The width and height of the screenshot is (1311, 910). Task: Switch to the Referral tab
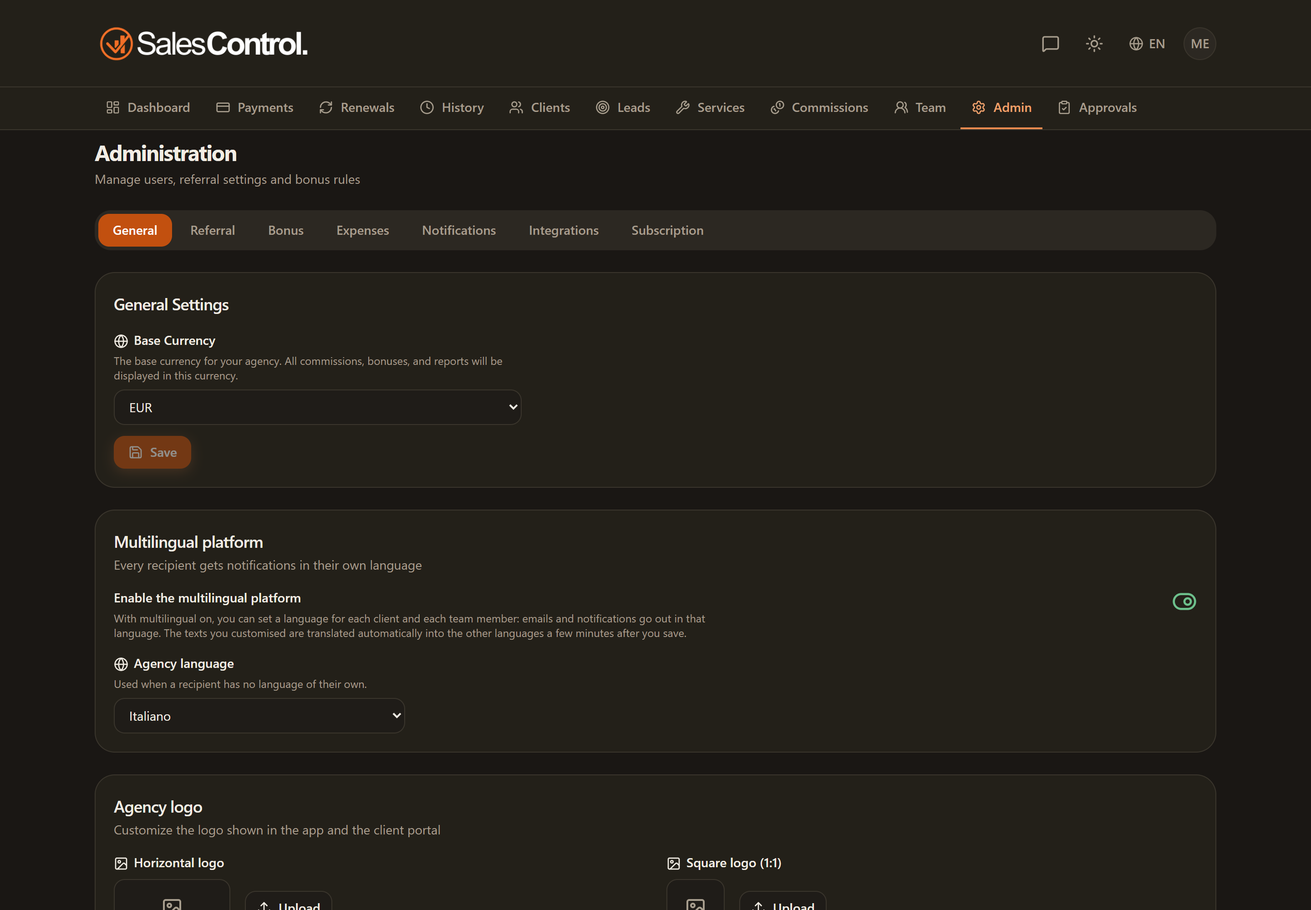[x=213, y=230]
